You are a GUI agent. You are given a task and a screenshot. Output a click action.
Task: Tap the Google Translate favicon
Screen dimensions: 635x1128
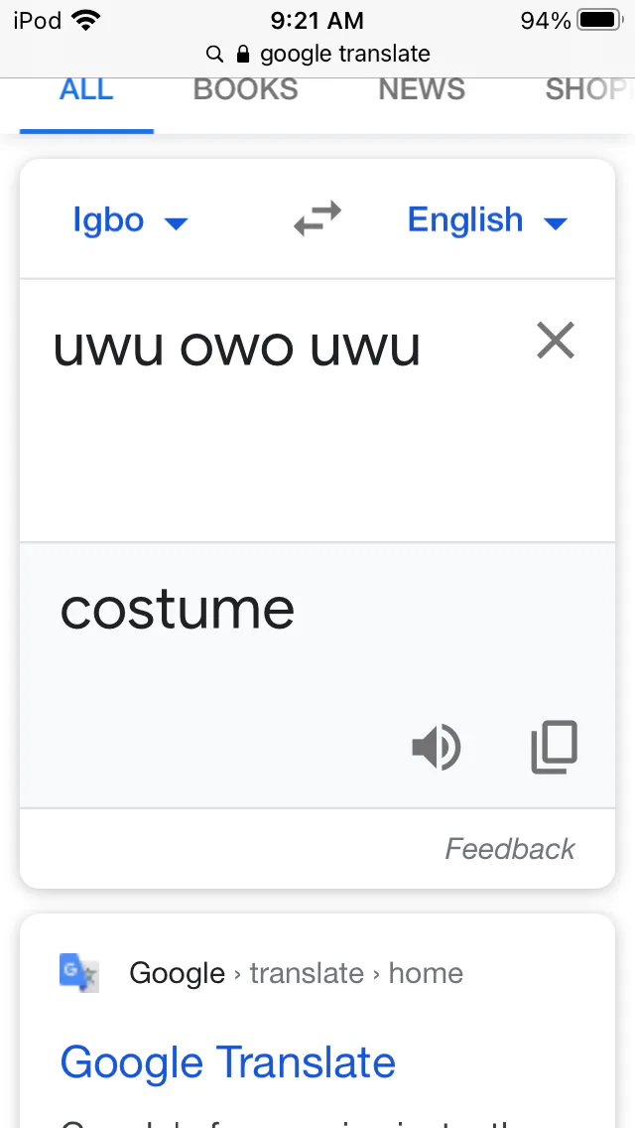tap(78, 972)
